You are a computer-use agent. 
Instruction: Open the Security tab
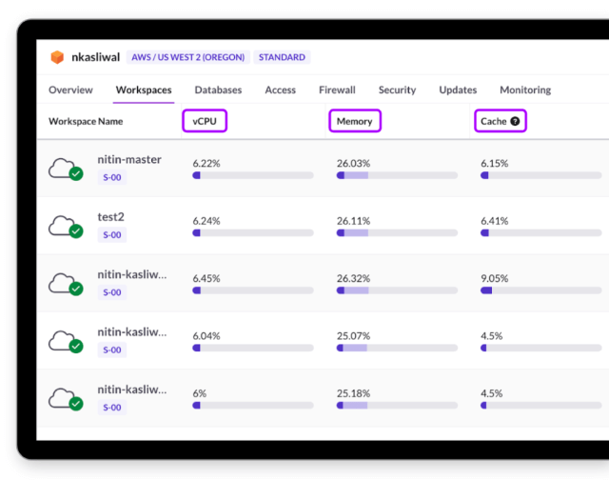click(x=398, y=90)
